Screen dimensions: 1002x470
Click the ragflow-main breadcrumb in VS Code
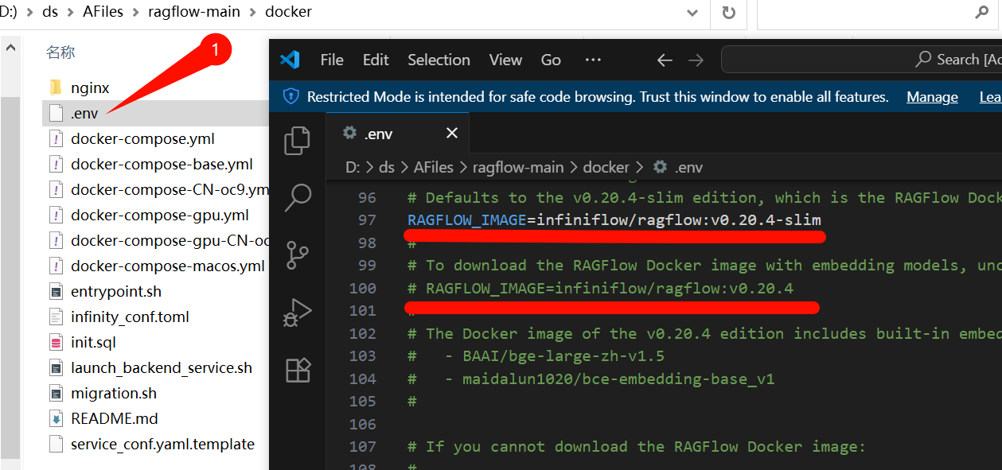point(518,167)
